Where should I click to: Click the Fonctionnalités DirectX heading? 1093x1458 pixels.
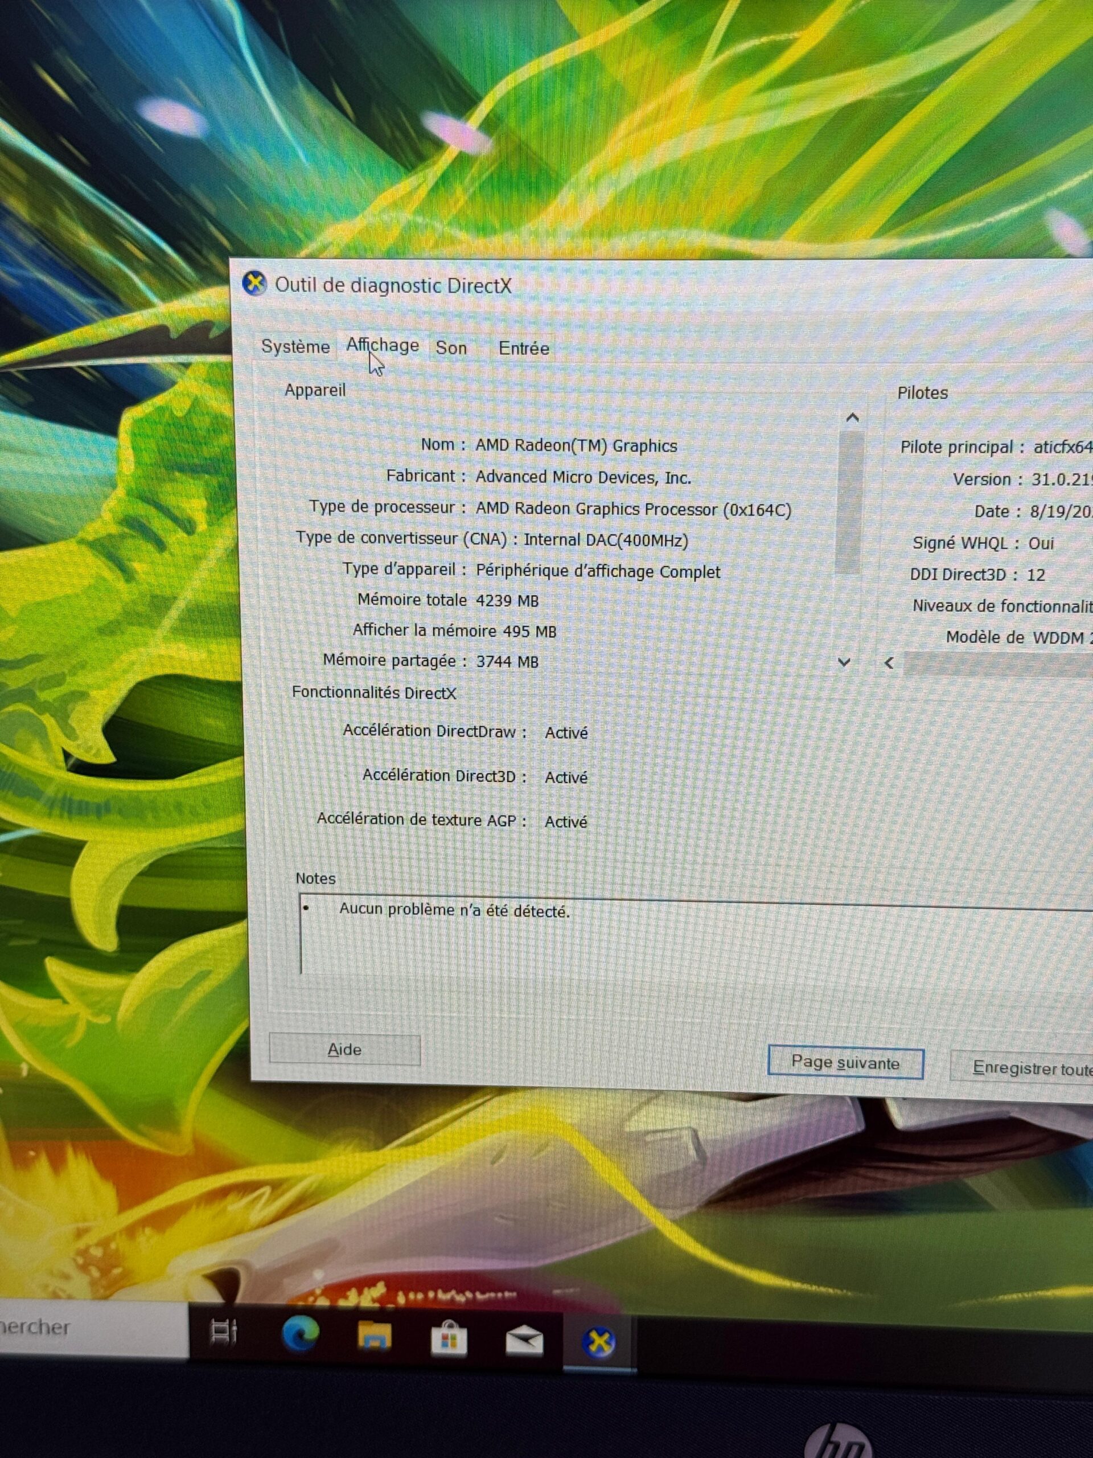[x=374, y=693]
